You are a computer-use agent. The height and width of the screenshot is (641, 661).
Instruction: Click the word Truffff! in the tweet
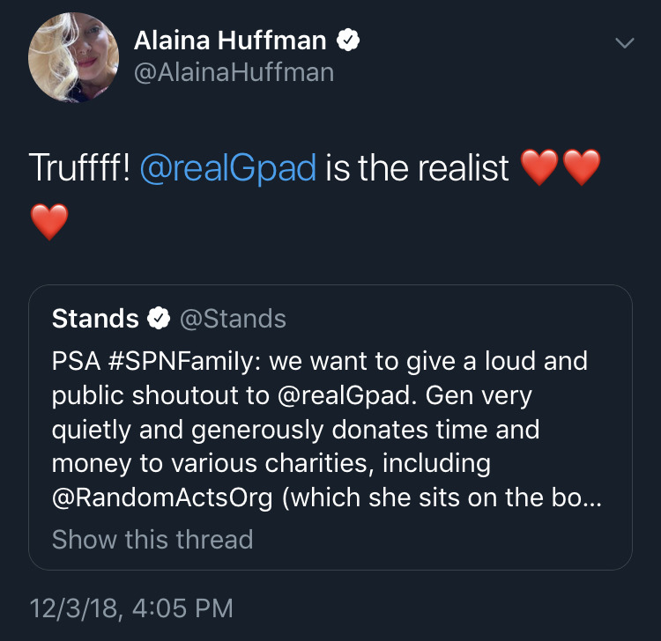81,167
